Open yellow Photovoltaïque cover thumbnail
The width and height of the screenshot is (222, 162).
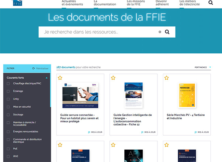click(x=187, y=95)
